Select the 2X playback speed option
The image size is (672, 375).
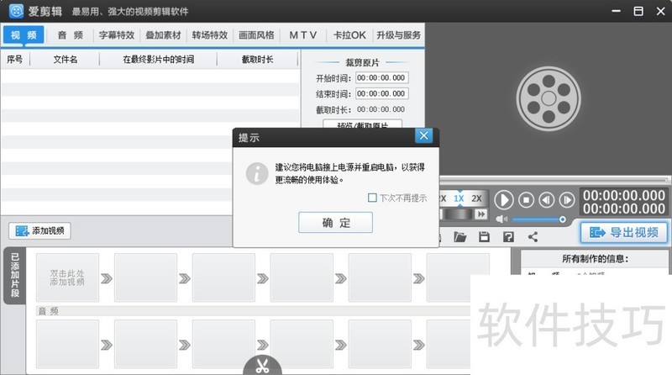tap(476, 198)
